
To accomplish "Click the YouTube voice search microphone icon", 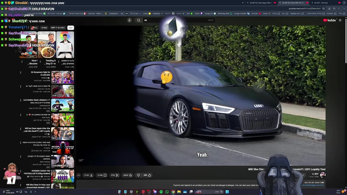I will (x=129, y=20).
